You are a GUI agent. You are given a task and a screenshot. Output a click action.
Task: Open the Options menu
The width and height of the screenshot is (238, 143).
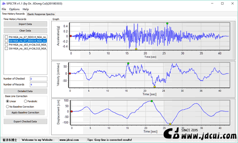[x=14, y=9]
